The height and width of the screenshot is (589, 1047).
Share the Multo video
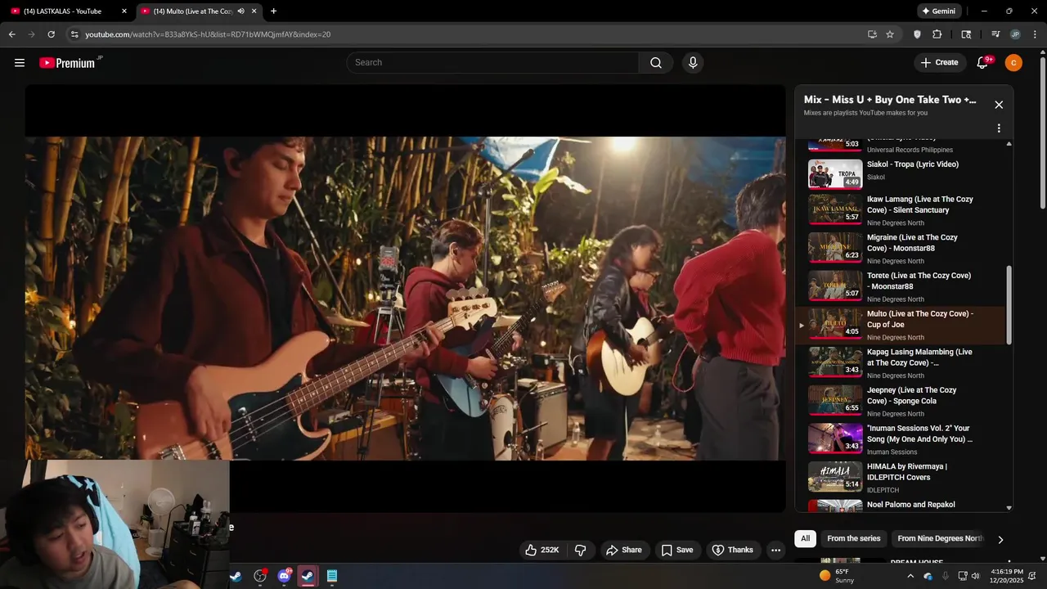click(623, 550)
